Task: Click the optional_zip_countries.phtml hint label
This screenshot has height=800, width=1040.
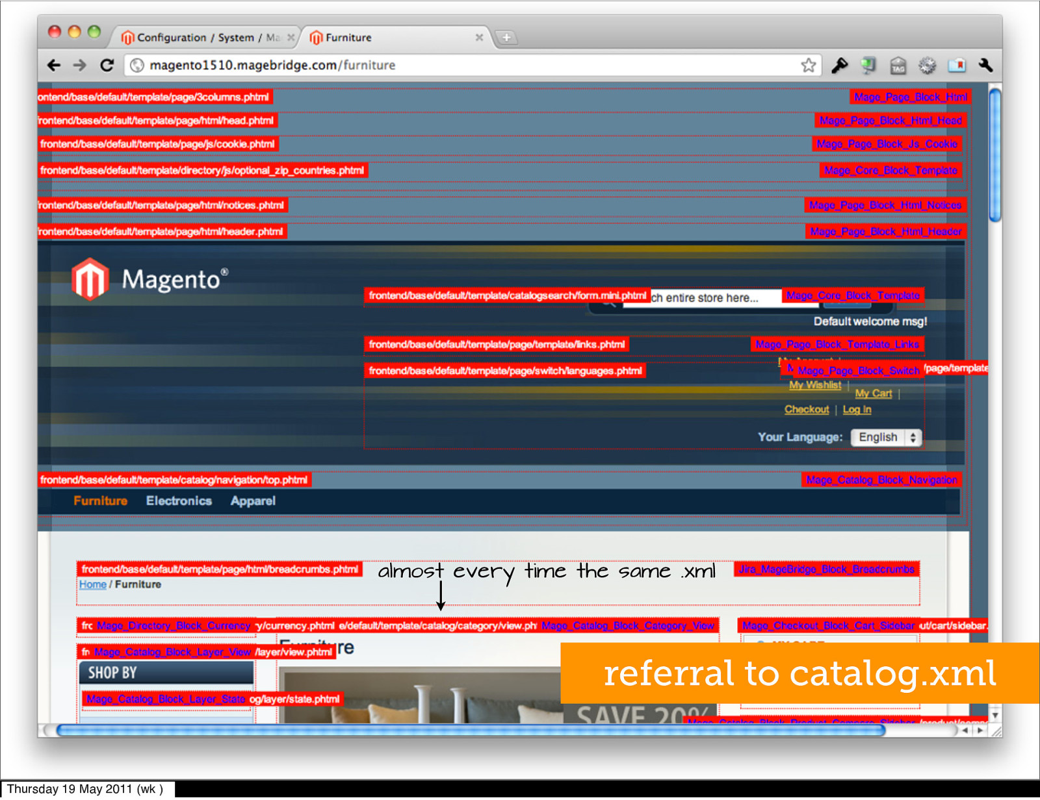Action: pyautogui.click(x=203, y=170)
